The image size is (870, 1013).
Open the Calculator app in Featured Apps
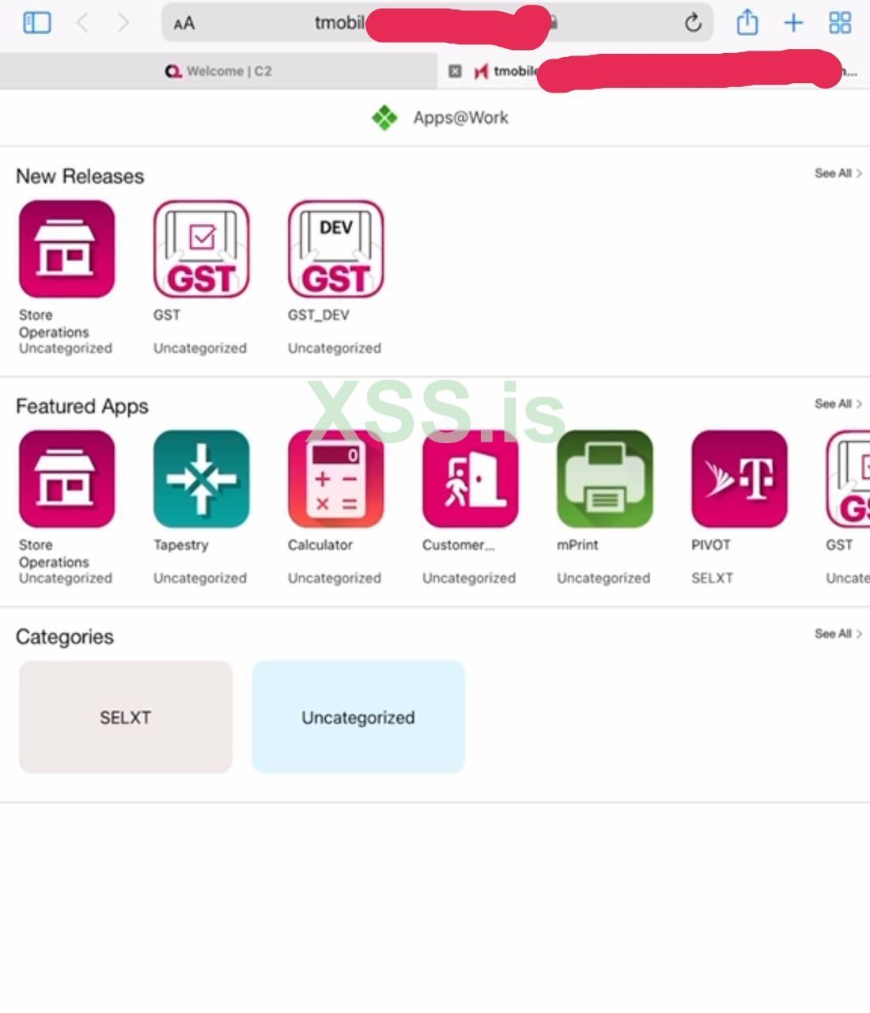[x=335, y=479]
